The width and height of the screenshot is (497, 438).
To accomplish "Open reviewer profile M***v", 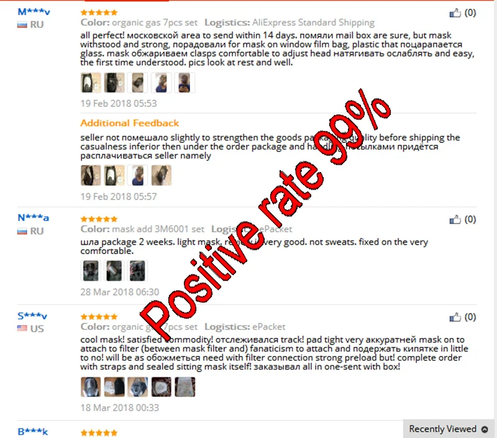I will coord(34,12).
